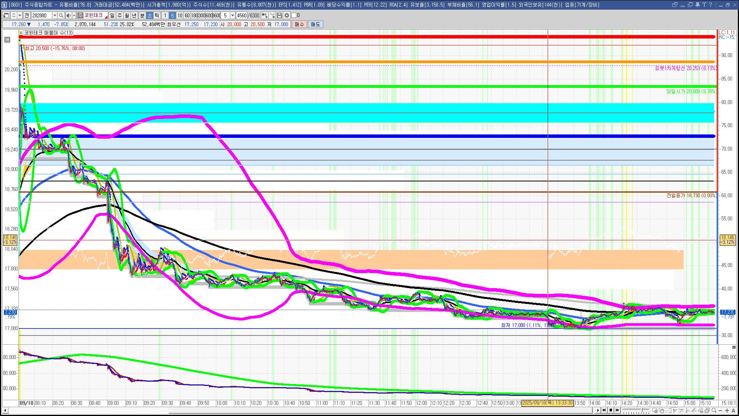Switch to 일 daily chart tab

(112, 15)
